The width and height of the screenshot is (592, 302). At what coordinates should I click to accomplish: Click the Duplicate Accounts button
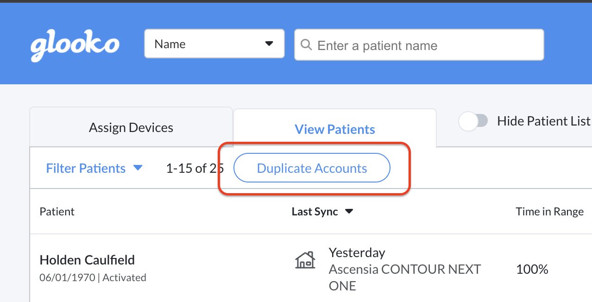(311, 168)
